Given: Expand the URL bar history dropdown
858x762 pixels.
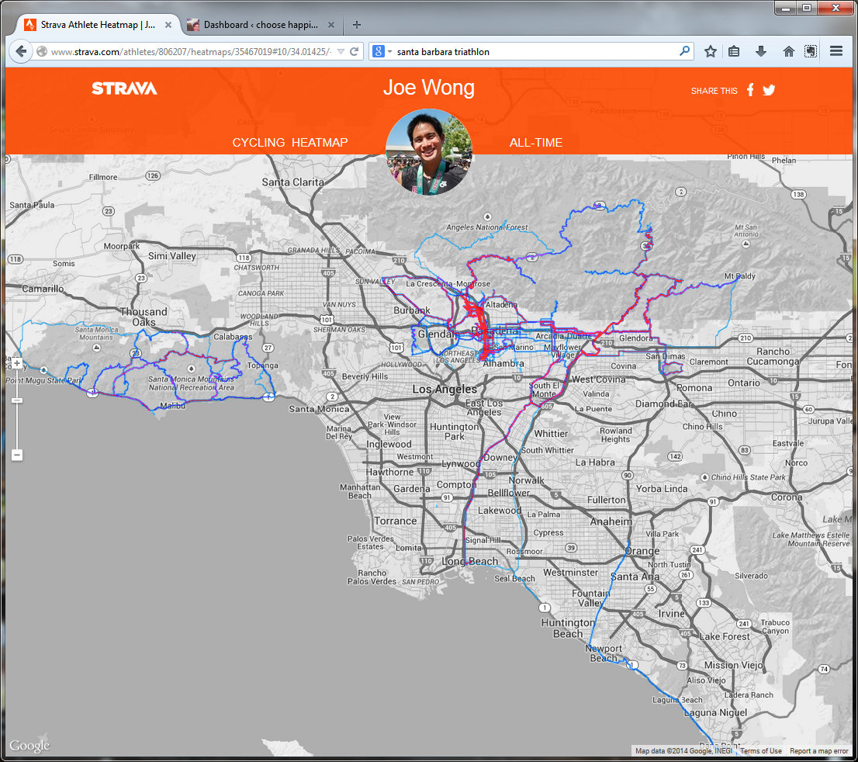Looking at the screenshot, I should 340,52.
